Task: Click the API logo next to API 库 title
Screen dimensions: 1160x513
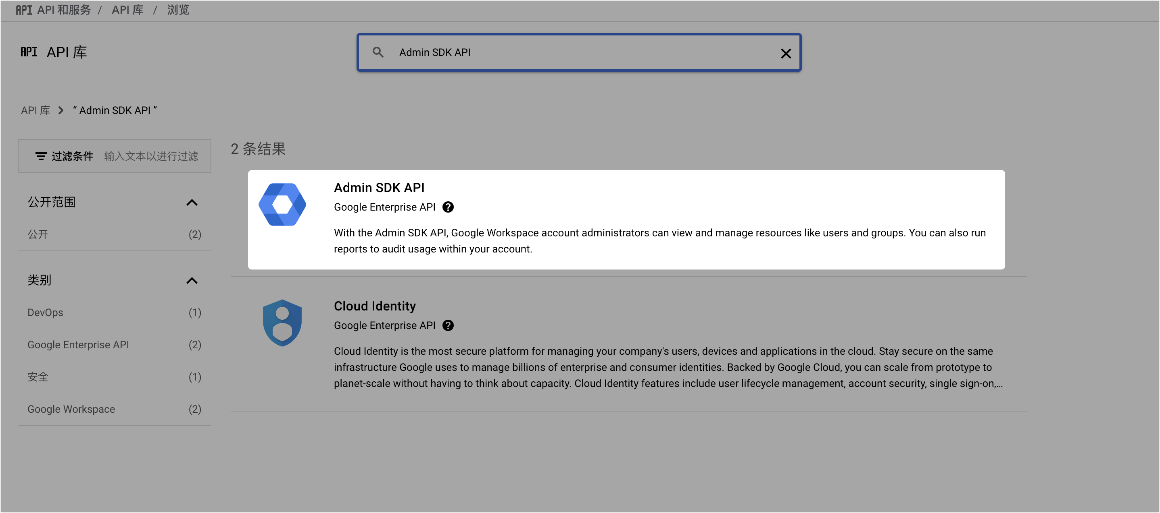Action: pos(29,52)
